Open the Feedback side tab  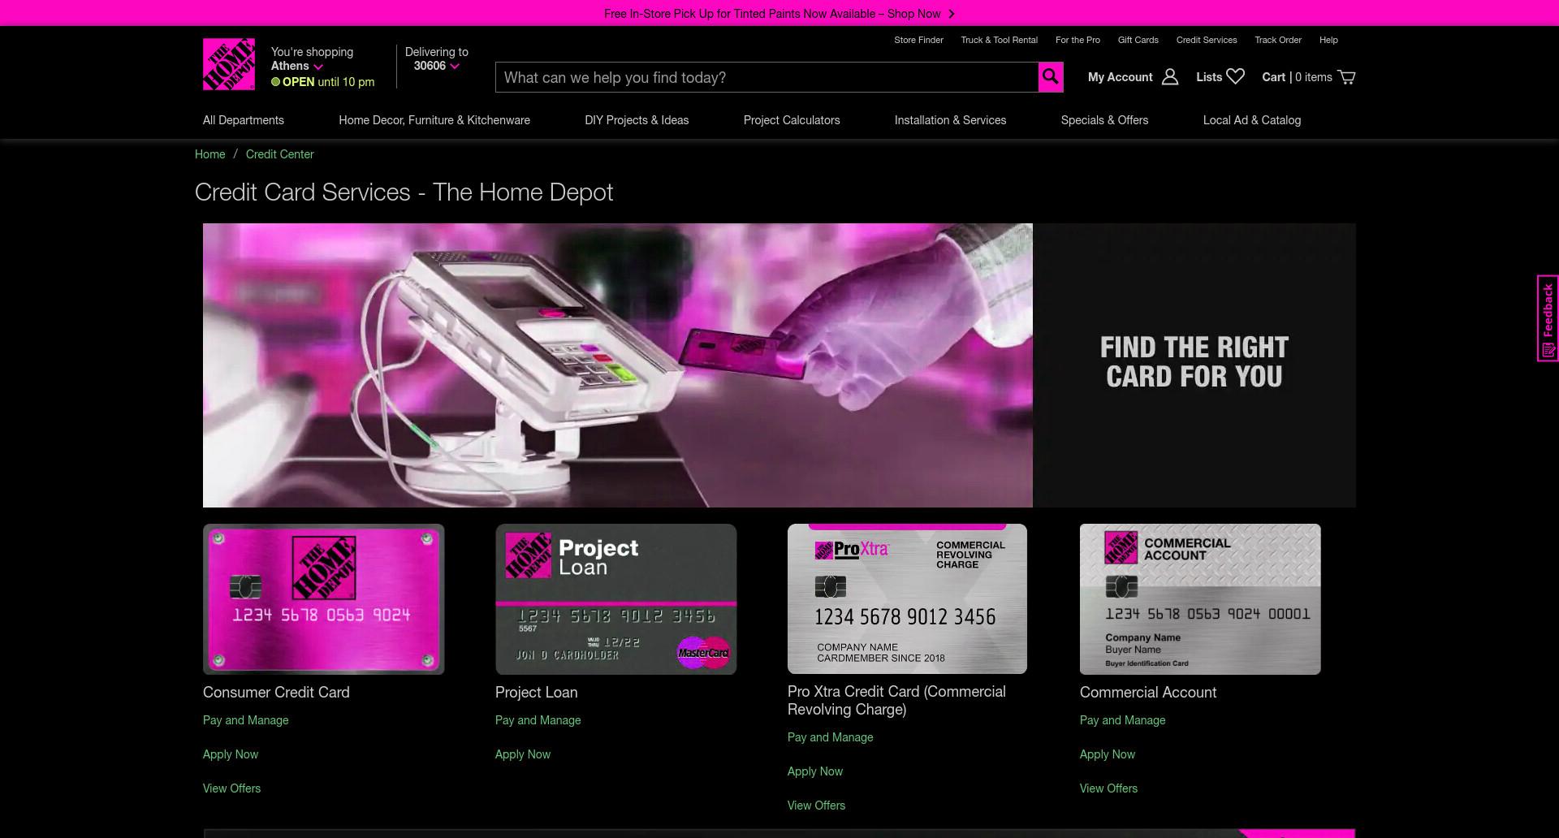1548,318
